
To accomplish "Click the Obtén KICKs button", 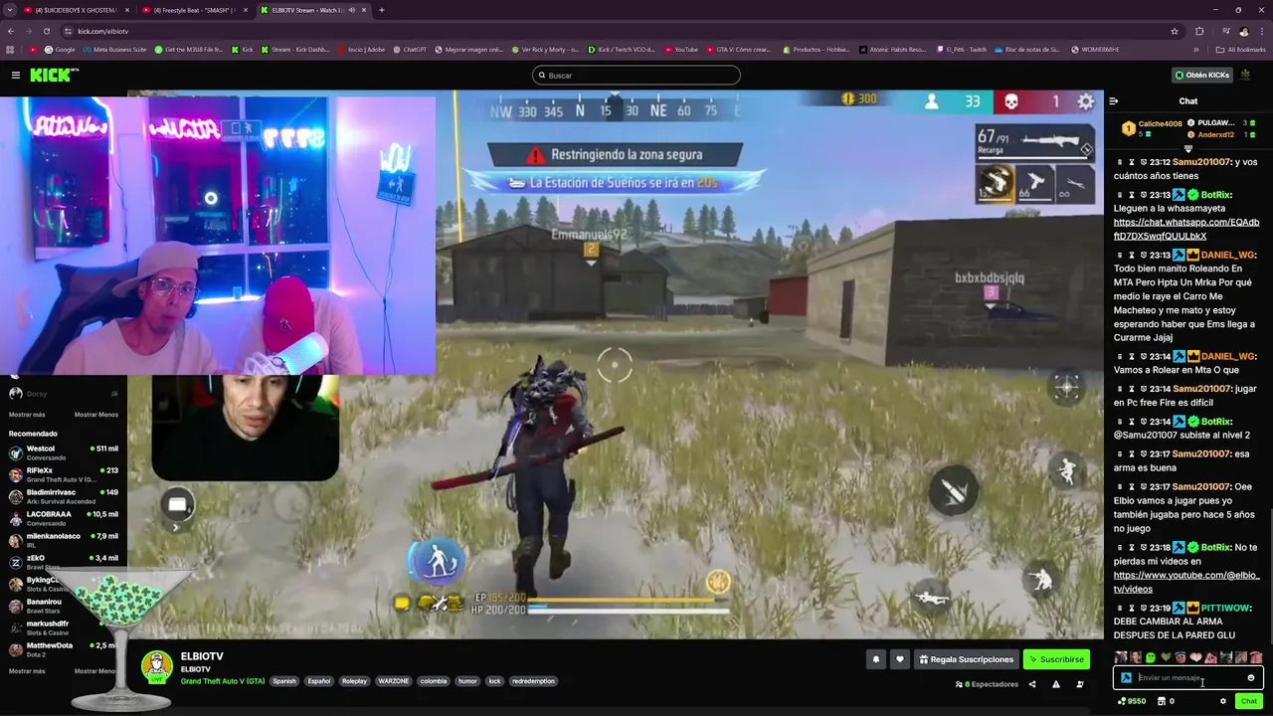I will pyautogui.click(x=1201, y=75).
